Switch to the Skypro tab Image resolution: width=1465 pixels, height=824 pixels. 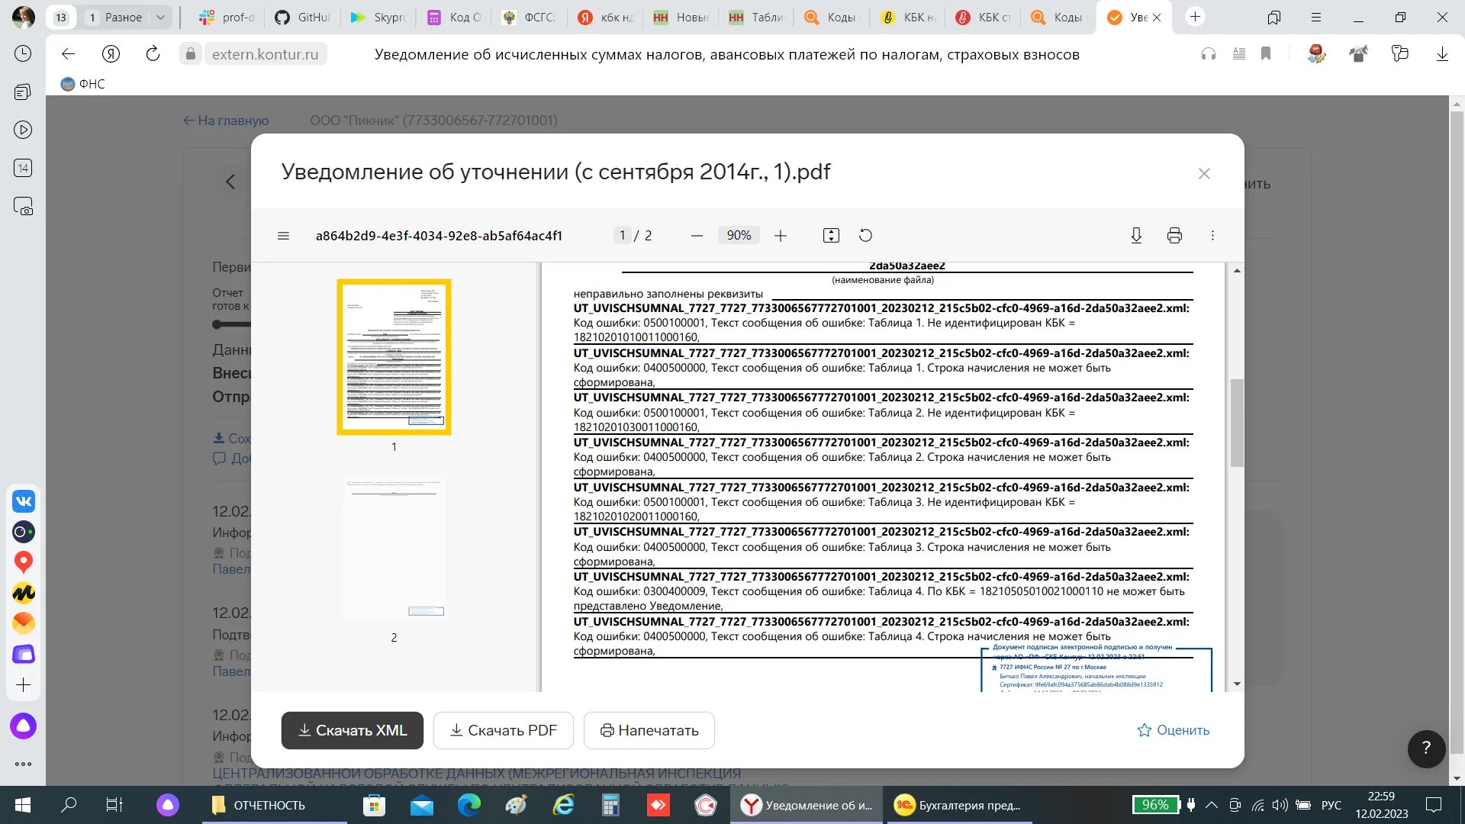coord(379,18)
